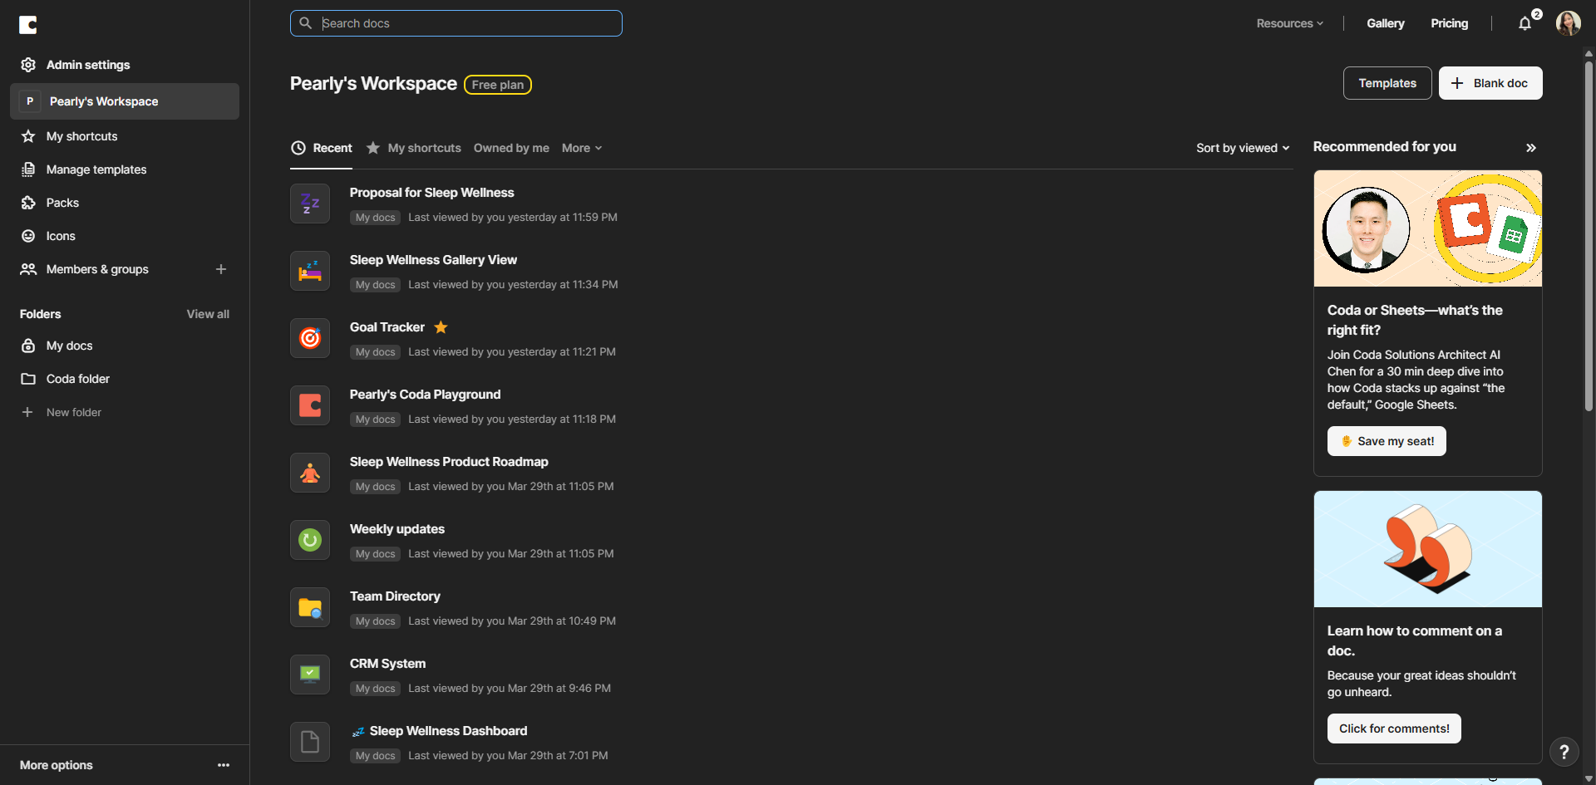Open the notifications bell
1596x785 pixels.
click(x=1525, y=23)
